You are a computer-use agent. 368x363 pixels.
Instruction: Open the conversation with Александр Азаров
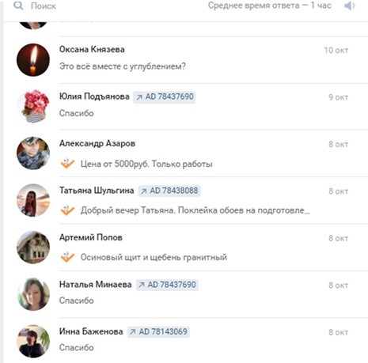(184, 153)
